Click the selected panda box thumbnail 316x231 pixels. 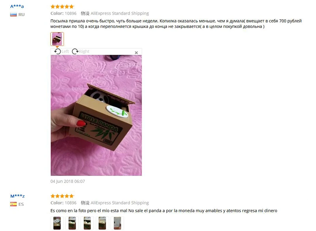[57, 39]
